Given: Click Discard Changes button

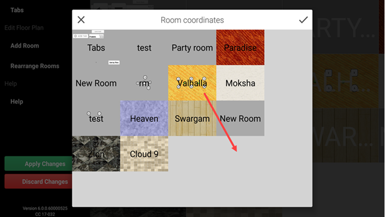Looking at the screenshot, I should point(38,181).
